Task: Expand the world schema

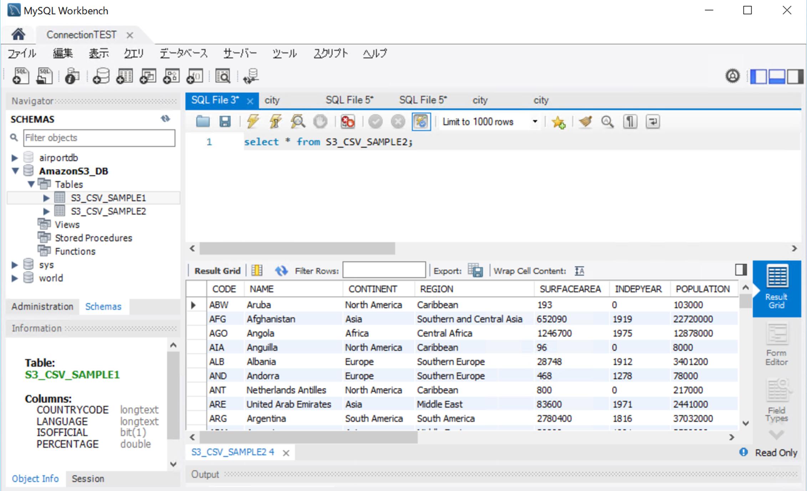Action: [15, 278]
